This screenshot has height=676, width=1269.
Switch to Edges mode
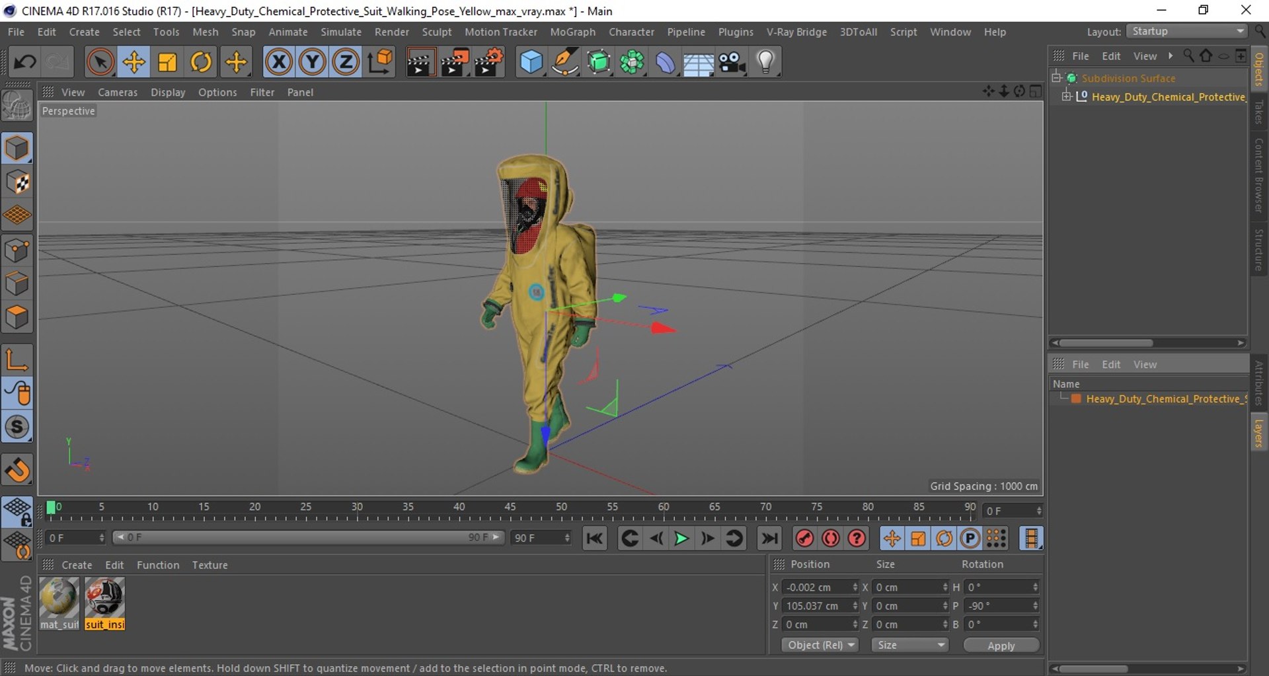[x=17, y=284]
